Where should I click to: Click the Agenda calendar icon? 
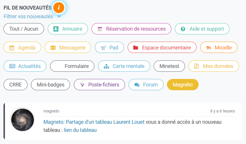12,48
